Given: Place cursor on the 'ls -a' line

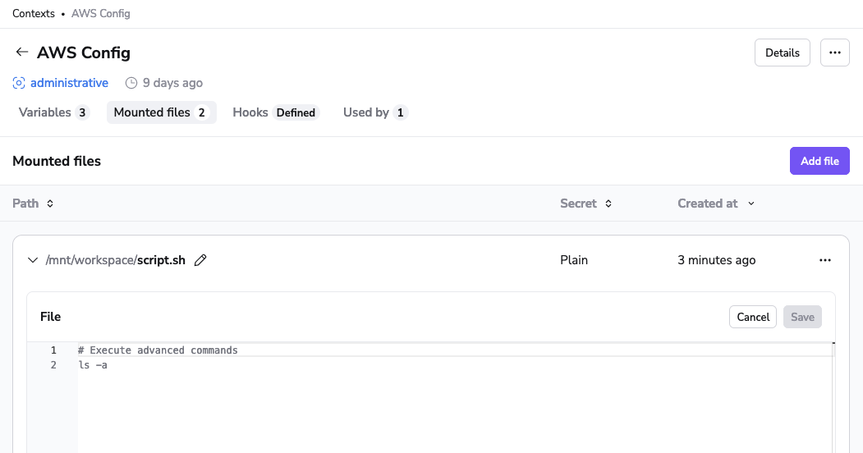Looking at the screenshot, I should pos(93,365).
